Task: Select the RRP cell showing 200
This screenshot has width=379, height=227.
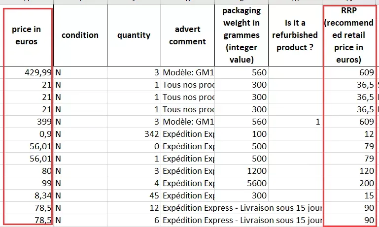Action: 349,183
